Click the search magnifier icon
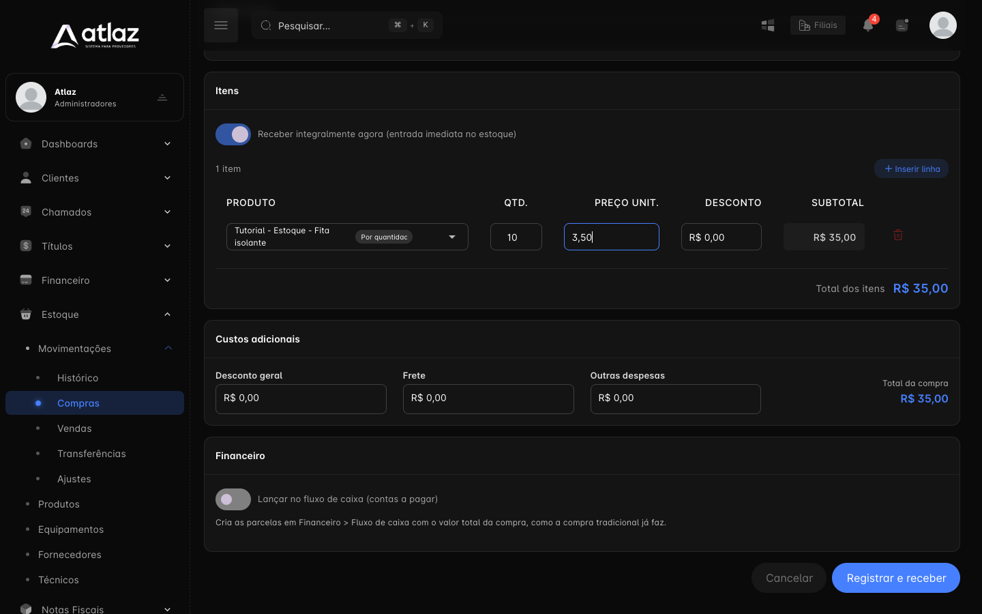The width and height of the screenshot is (982, 614). (x=266, y=25)
